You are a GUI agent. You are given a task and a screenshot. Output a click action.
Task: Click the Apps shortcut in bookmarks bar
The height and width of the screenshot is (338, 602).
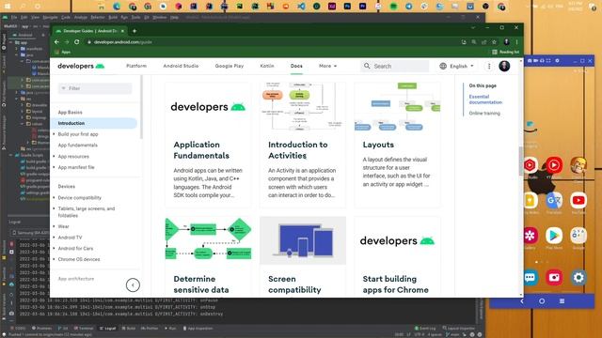point(63,52)
